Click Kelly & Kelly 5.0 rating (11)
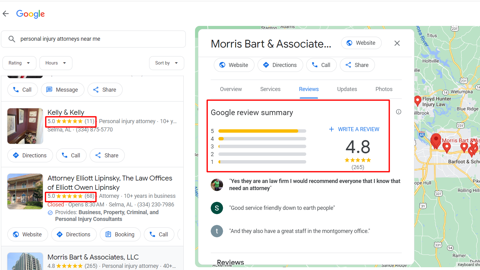 click(x=71, y=121)
